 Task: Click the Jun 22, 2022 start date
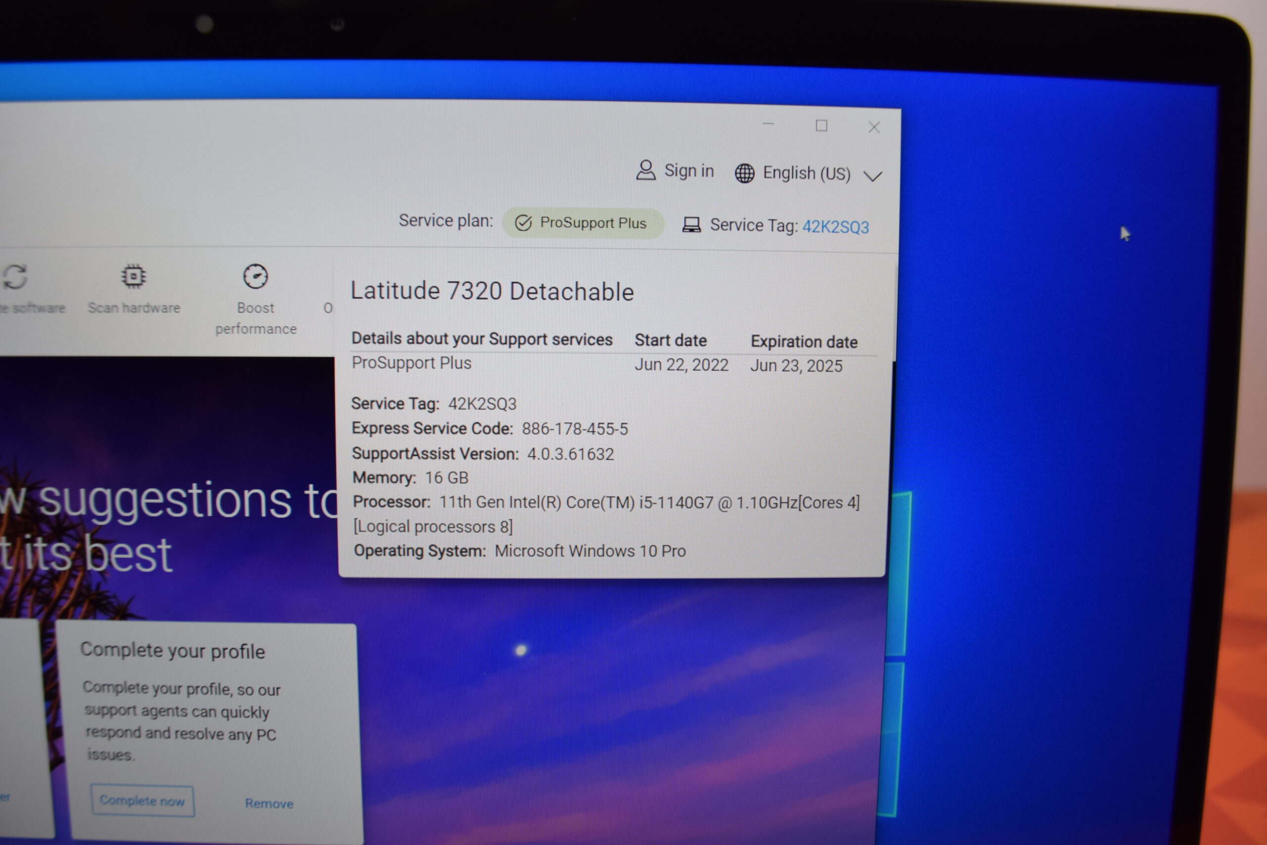point(682,365)
